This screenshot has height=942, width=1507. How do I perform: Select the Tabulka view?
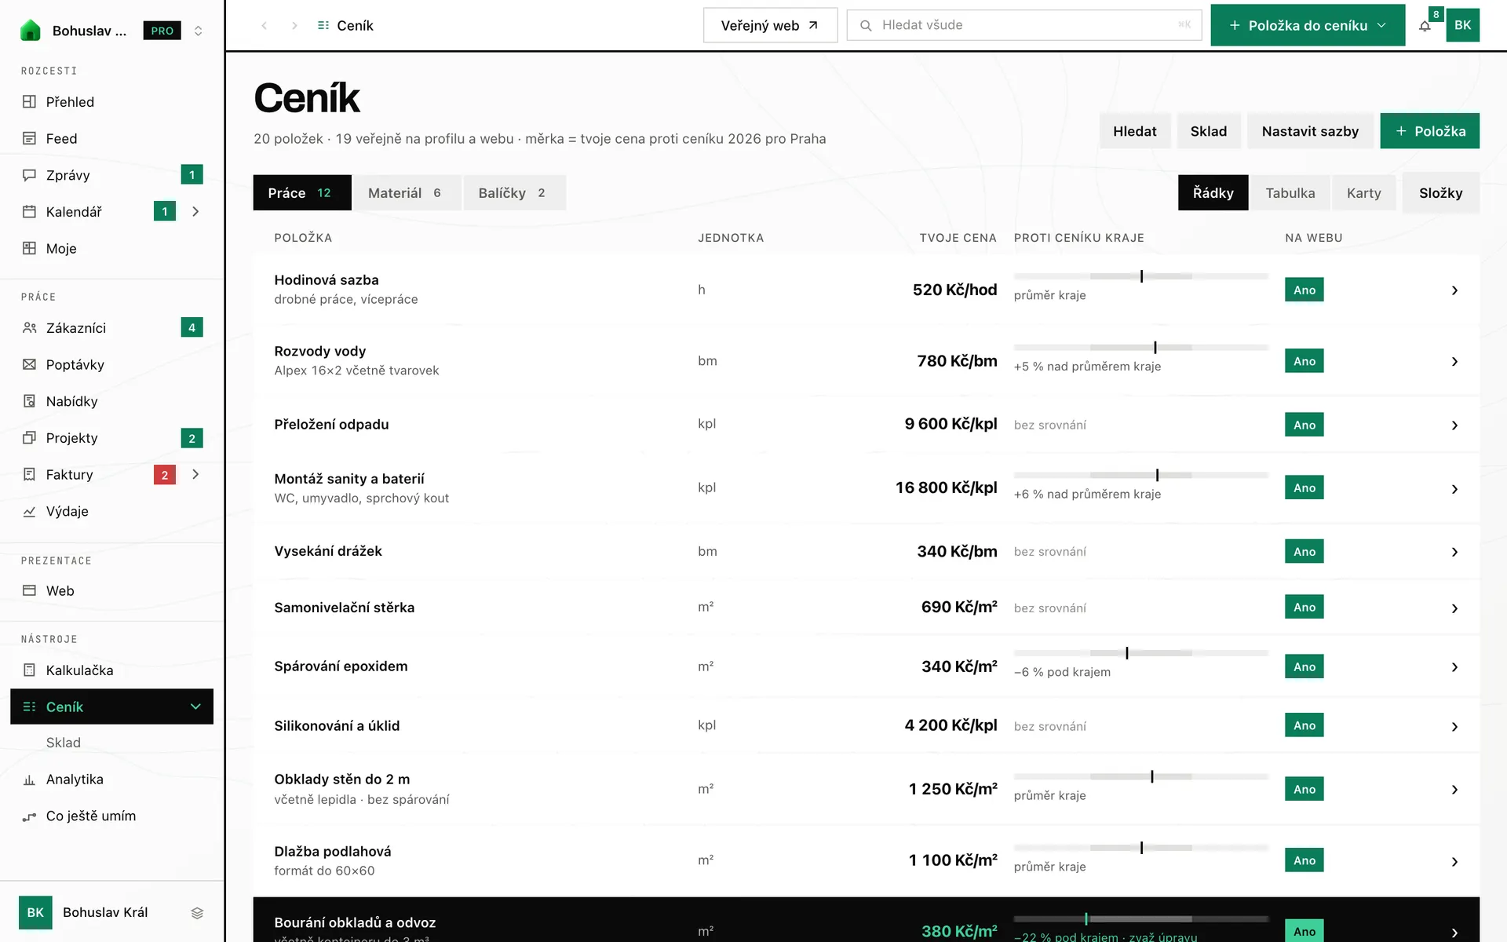pos(1290,193)
